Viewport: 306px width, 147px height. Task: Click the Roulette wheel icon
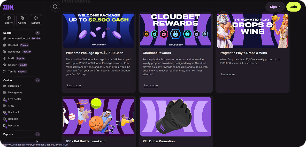coord(4,119)
